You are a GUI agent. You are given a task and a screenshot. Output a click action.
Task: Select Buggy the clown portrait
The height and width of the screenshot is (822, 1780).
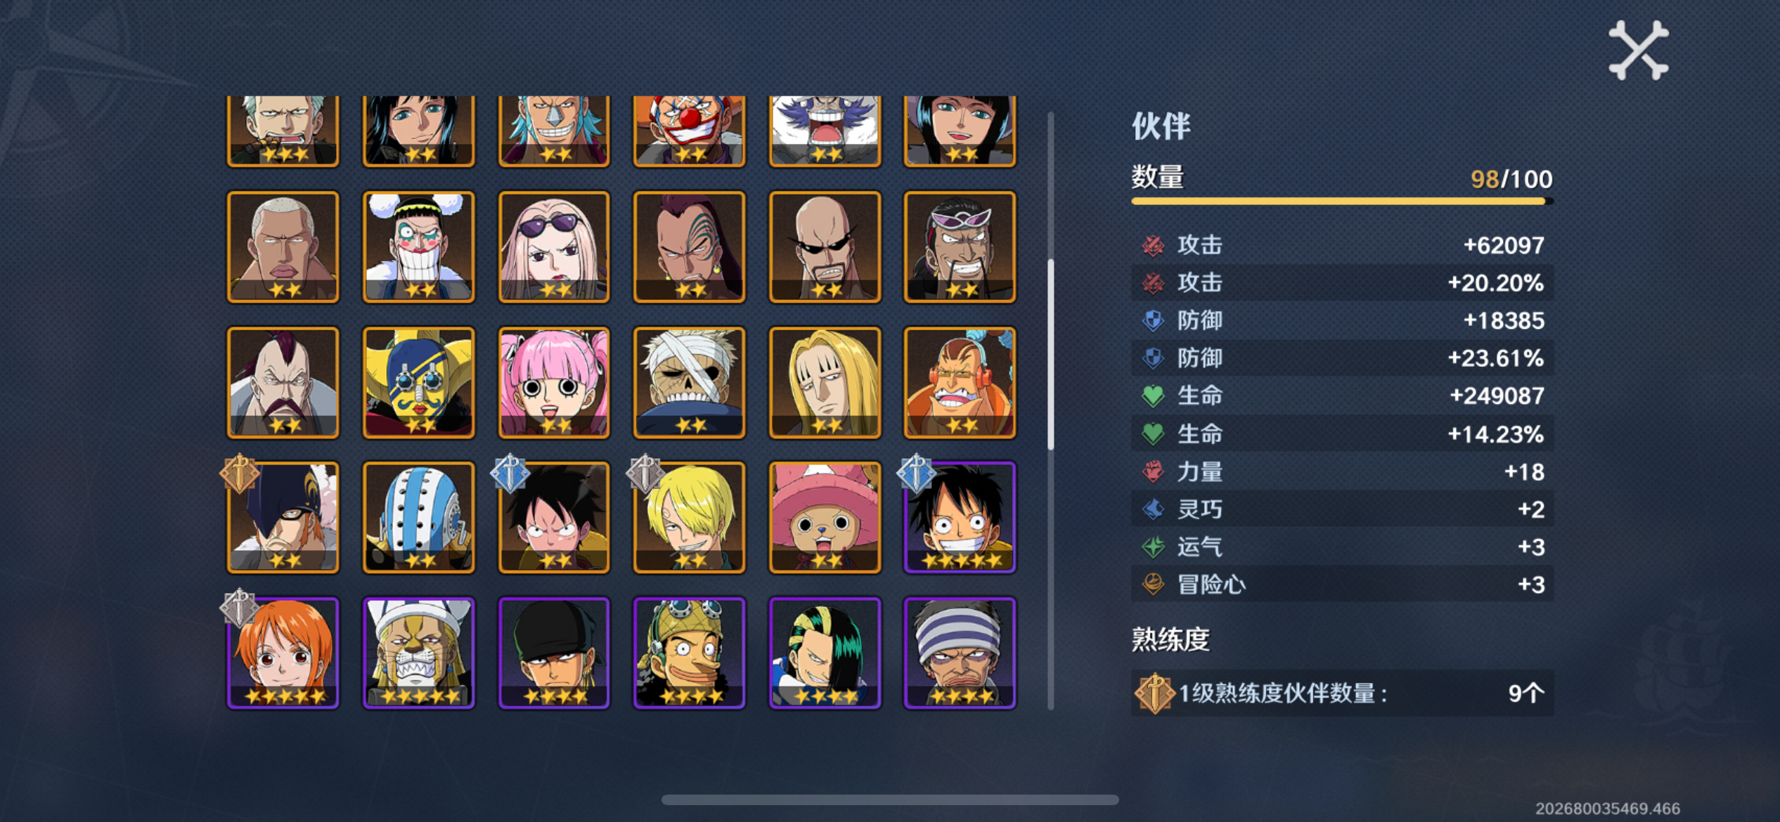[689, 131]
